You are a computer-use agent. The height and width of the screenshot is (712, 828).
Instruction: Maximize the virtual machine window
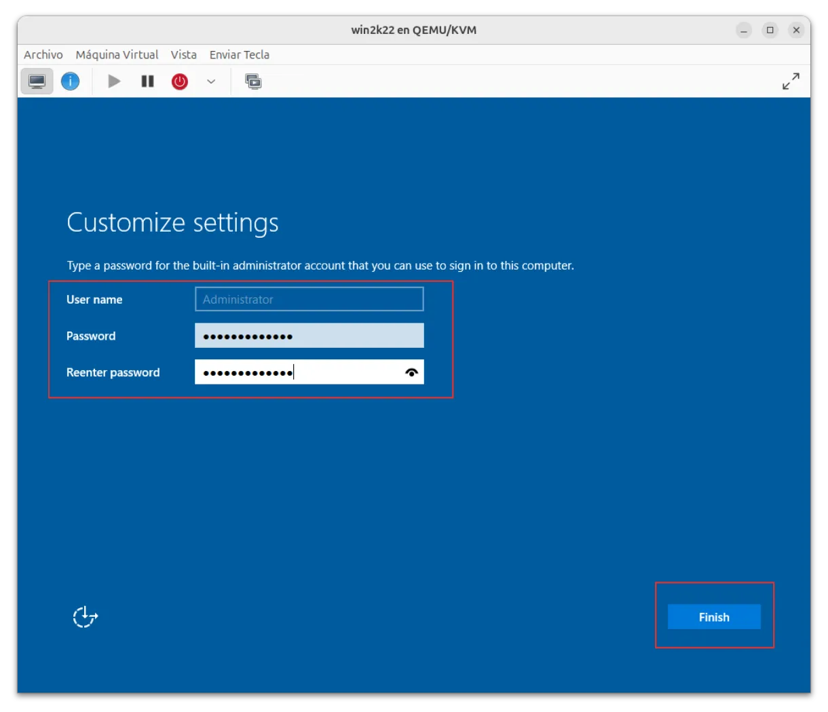click(770, 30)
